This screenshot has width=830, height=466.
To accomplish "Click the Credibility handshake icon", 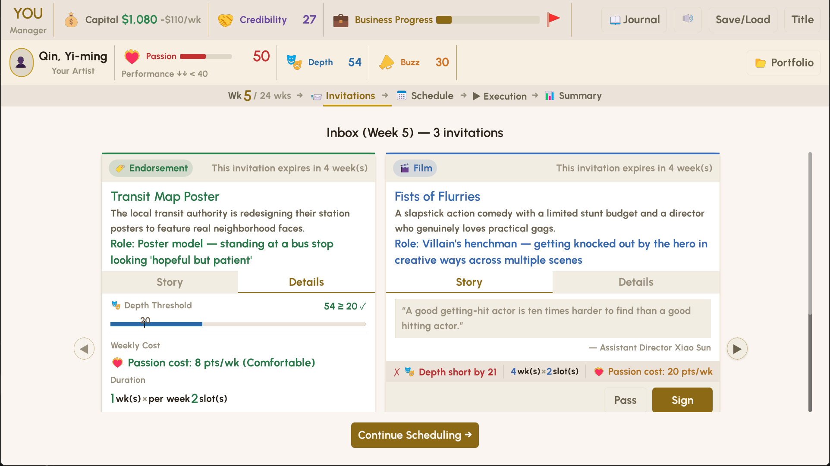I will [x=225, y=20].
